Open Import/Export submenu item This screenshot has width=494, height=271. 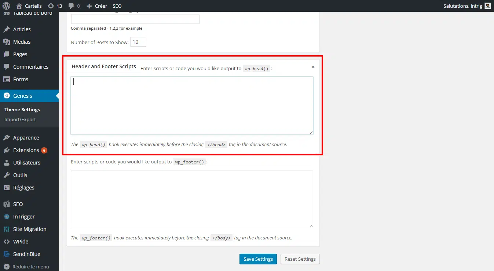(x=20, y=120)
